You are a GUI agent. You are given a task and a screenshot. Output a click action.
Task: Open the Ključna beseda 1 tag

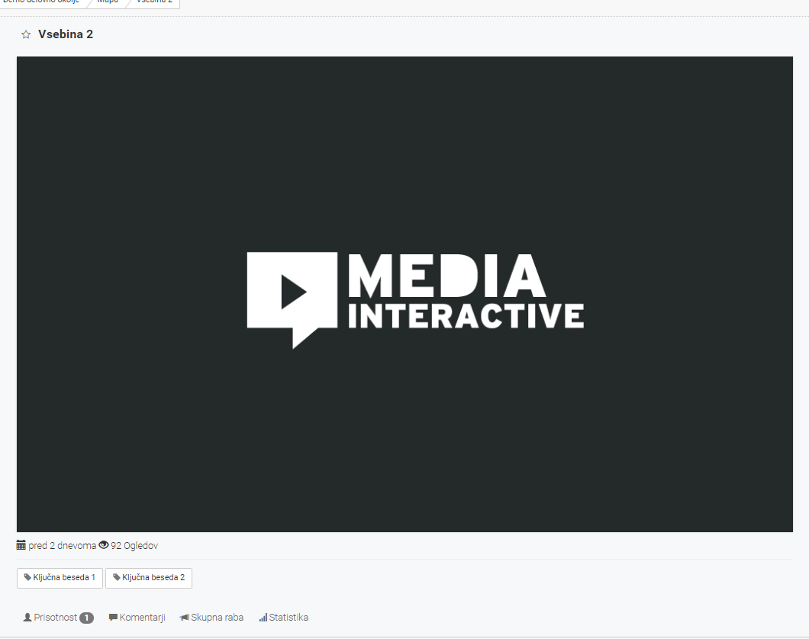(x=60, y=578)
